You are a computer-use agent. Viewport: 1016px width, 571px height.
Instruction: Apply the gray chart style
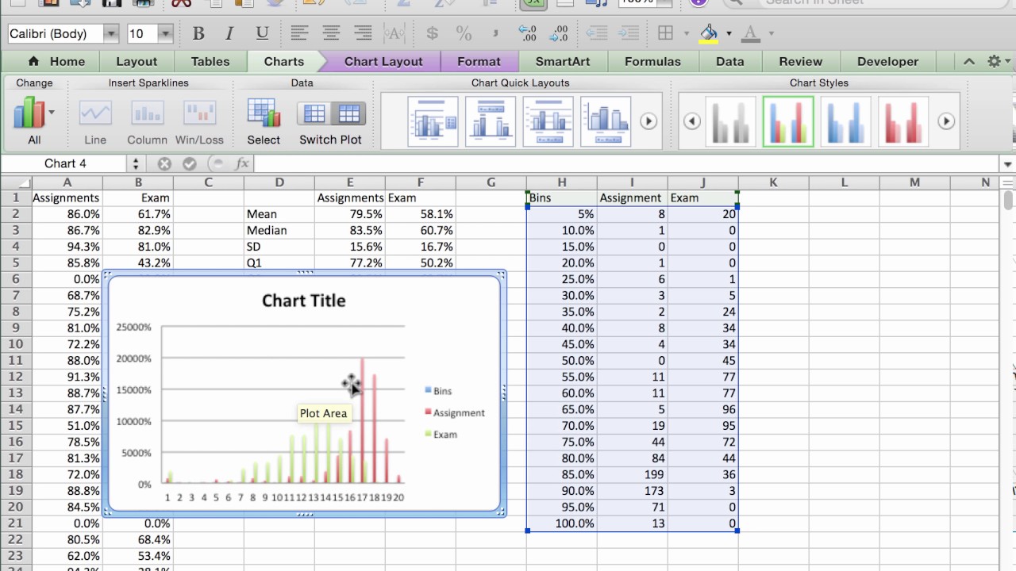coord(730,121)
